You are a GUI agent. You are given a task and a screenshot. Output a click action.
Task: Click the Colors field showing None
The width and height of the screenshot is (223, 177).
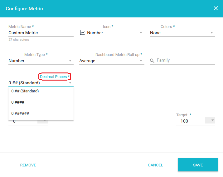pos(182,33)
